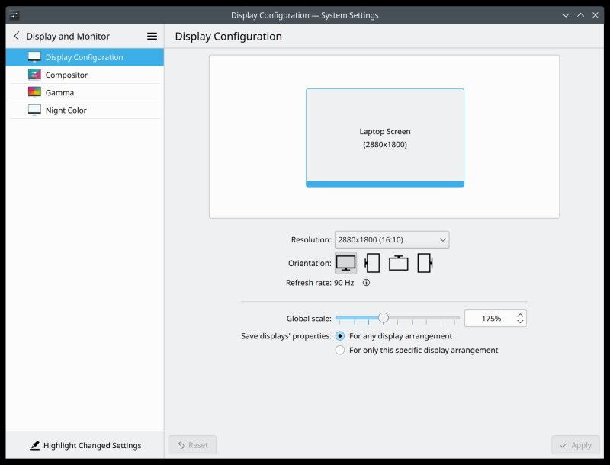Open the Resolution dropdown
Screen dimensions: 610x465
point(391,239)
